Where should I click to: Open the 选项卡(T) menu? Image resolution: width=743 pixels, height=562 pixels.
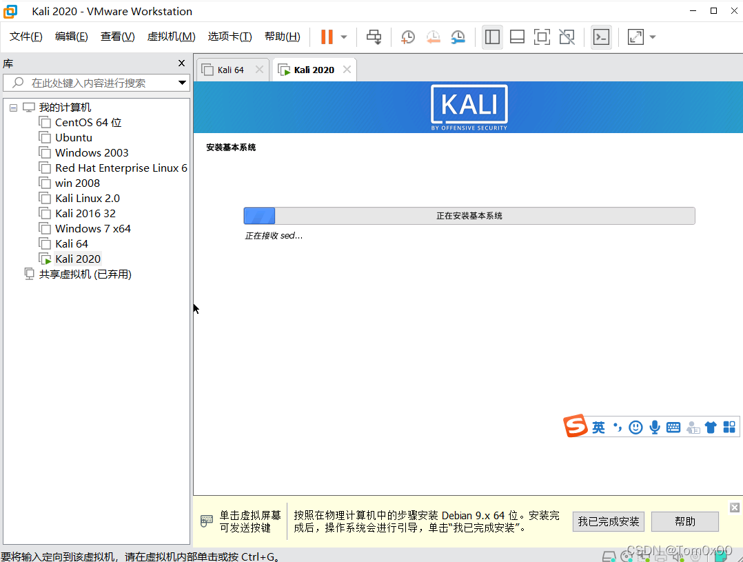tap(230, 37)
